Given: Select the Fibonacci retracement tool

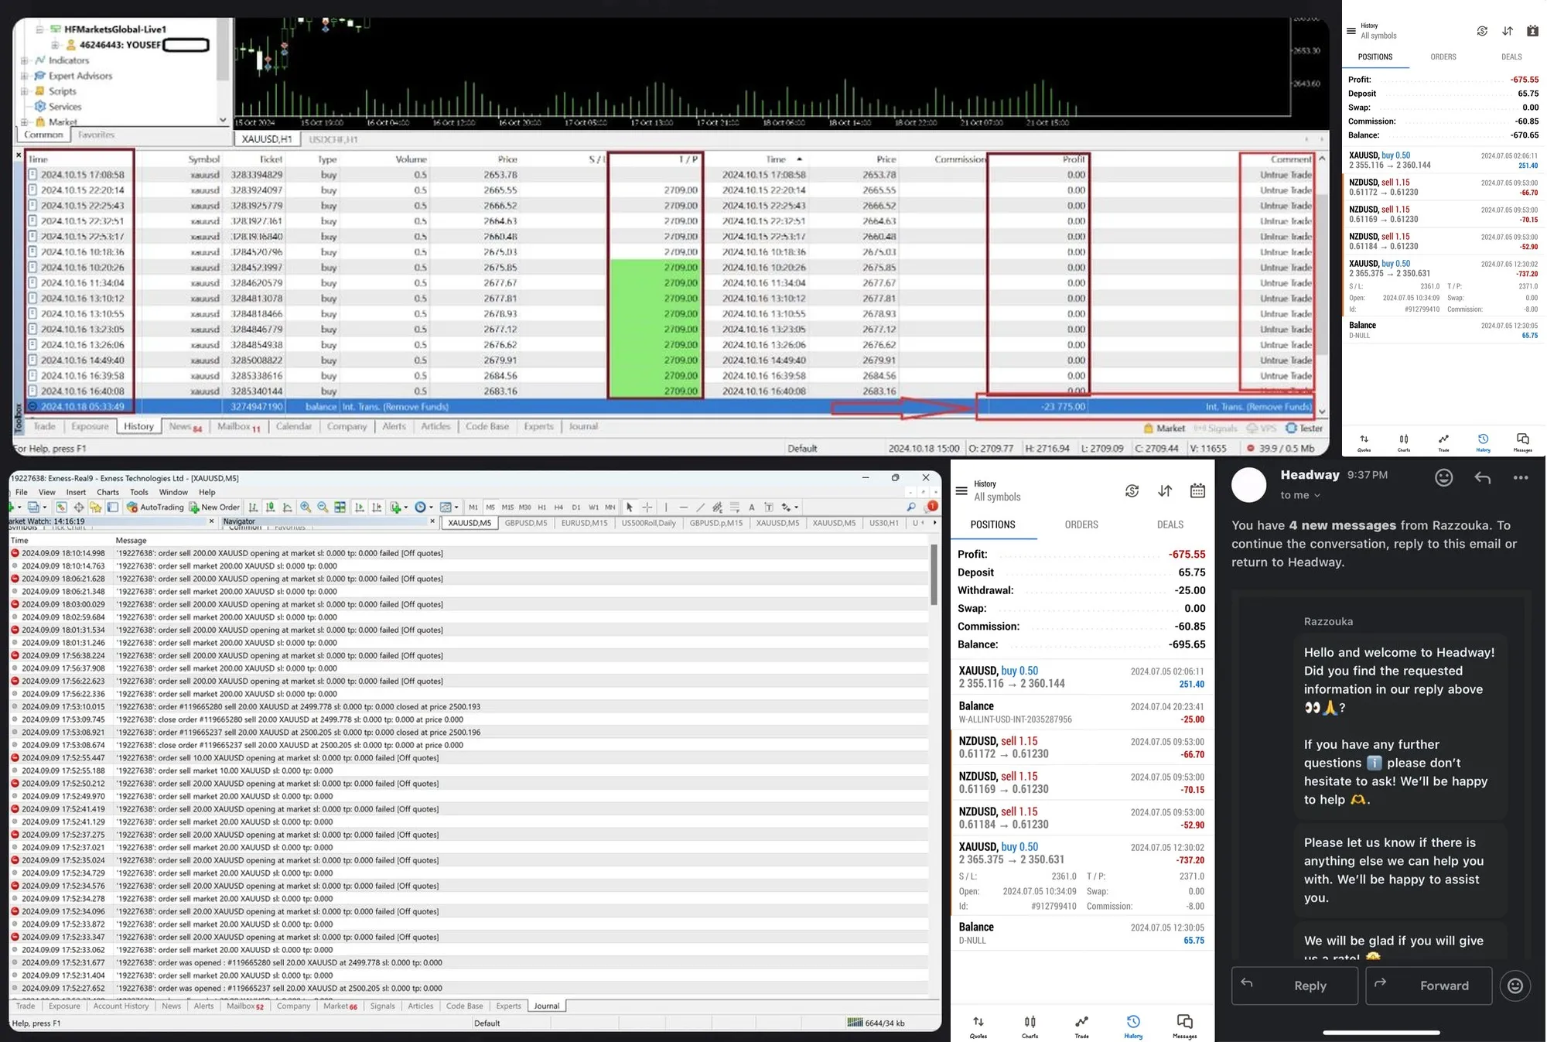Looking at the screenshot, I should pyautogui.click(x=734, y=507).
